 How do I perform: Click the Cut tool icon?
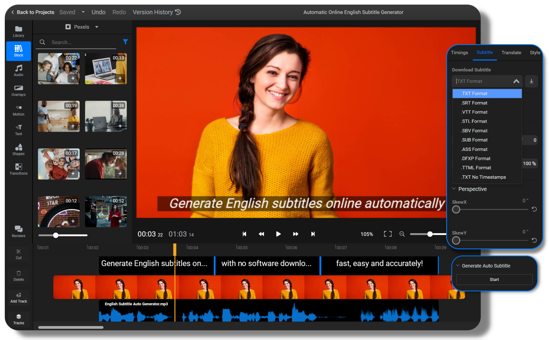(x=18, y=254)
